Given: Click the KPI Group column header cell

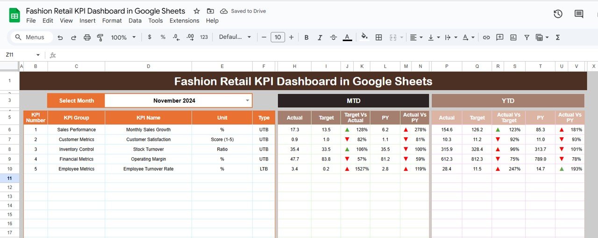Looking at the screenshot, I should coord(76,118).
